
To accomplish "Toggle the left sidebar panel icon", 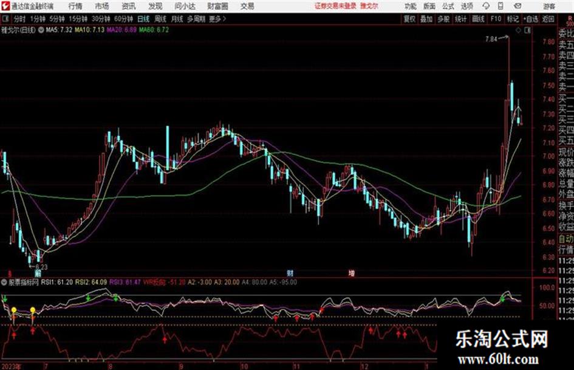I will point(5,19).
